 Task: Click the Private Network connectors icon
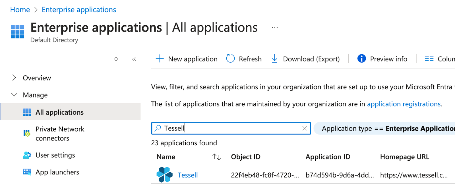coord(27,133)
